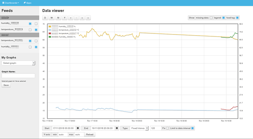Uncheck left axis for second temperature feed

[x=30, y=41]
